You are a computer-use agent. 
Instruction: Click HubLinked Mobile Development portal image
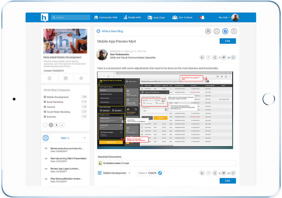pyautogui.click(x=65, y=41)
